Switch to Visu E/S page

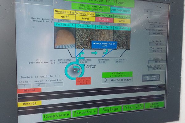[x=133, y=108]
